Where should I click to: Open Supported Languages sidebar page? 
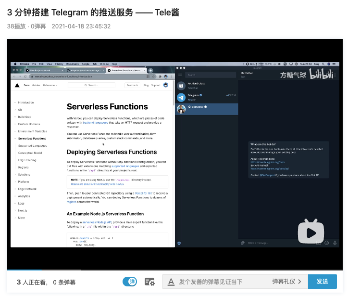(32, 146)
